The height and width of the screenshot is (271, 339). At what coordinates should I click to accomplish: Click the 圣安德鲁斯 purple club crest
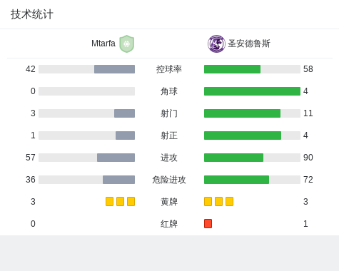tap(216, 44)
